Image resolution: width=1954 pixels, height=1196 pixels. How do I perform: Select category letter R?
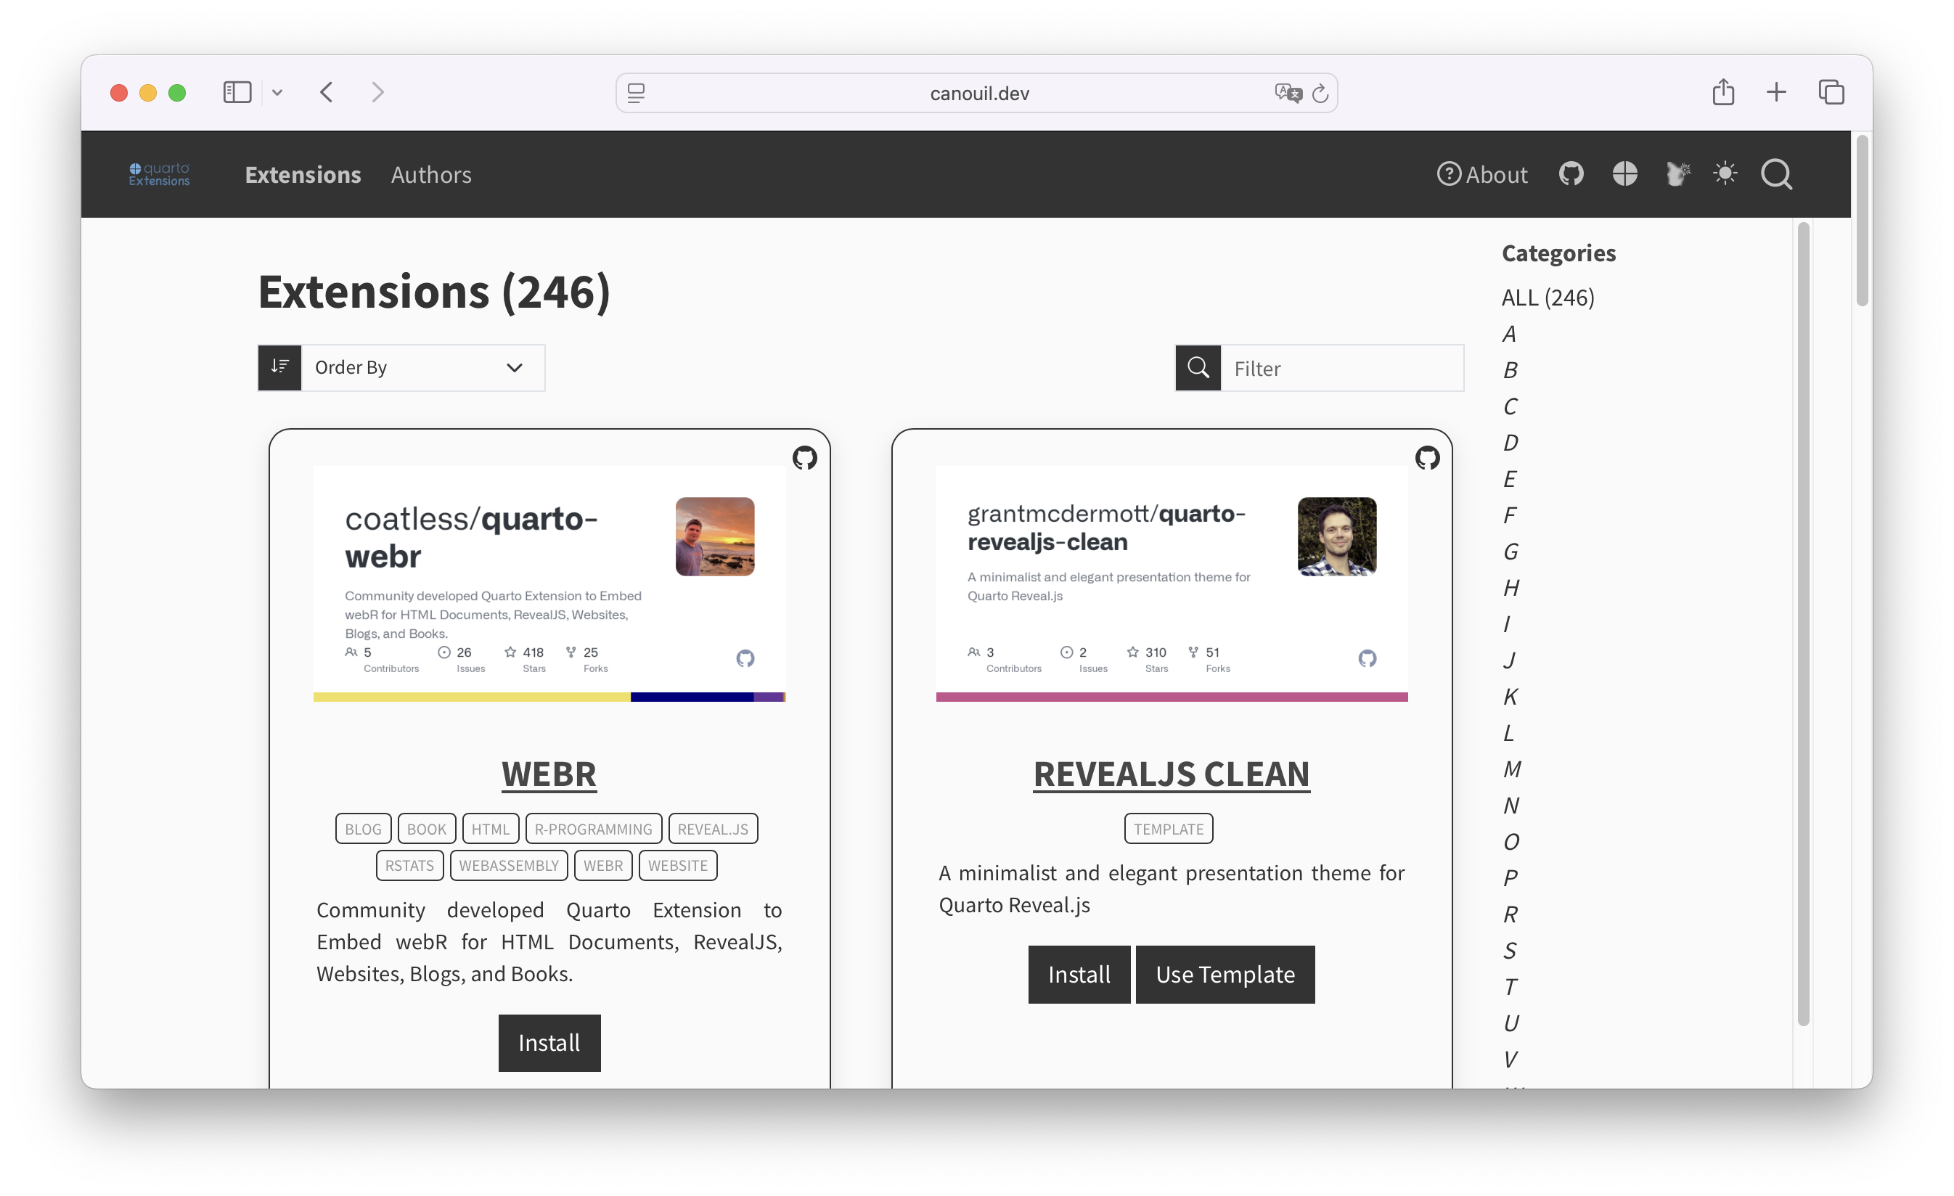pyautogui.click(x=1510, y=914)
